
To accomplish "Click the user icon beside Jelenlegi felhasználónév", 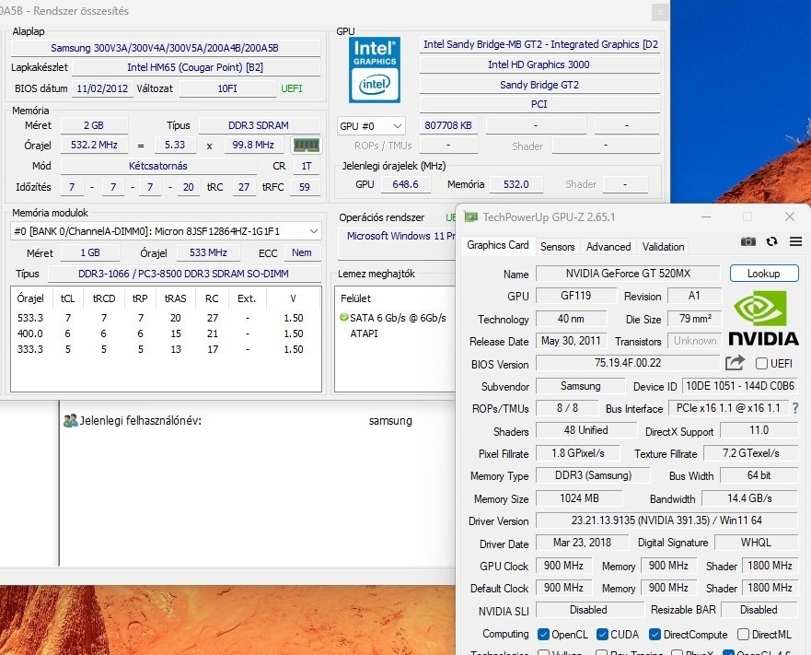I will click(70, 420).
